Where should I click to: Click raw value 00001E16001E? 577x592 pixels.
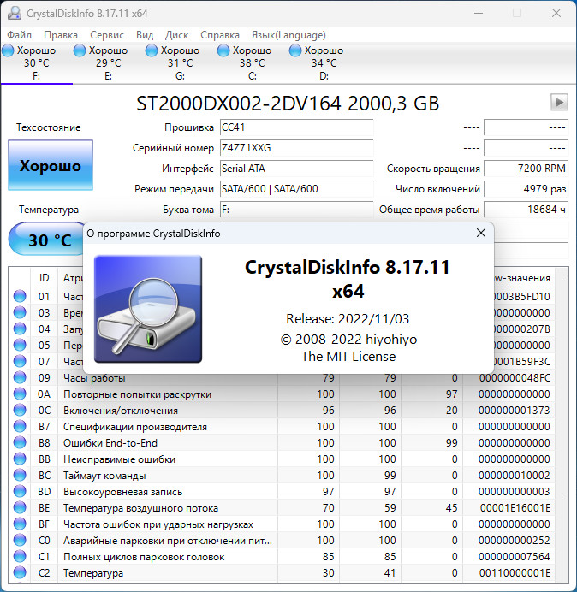click(x=515, y=508)
